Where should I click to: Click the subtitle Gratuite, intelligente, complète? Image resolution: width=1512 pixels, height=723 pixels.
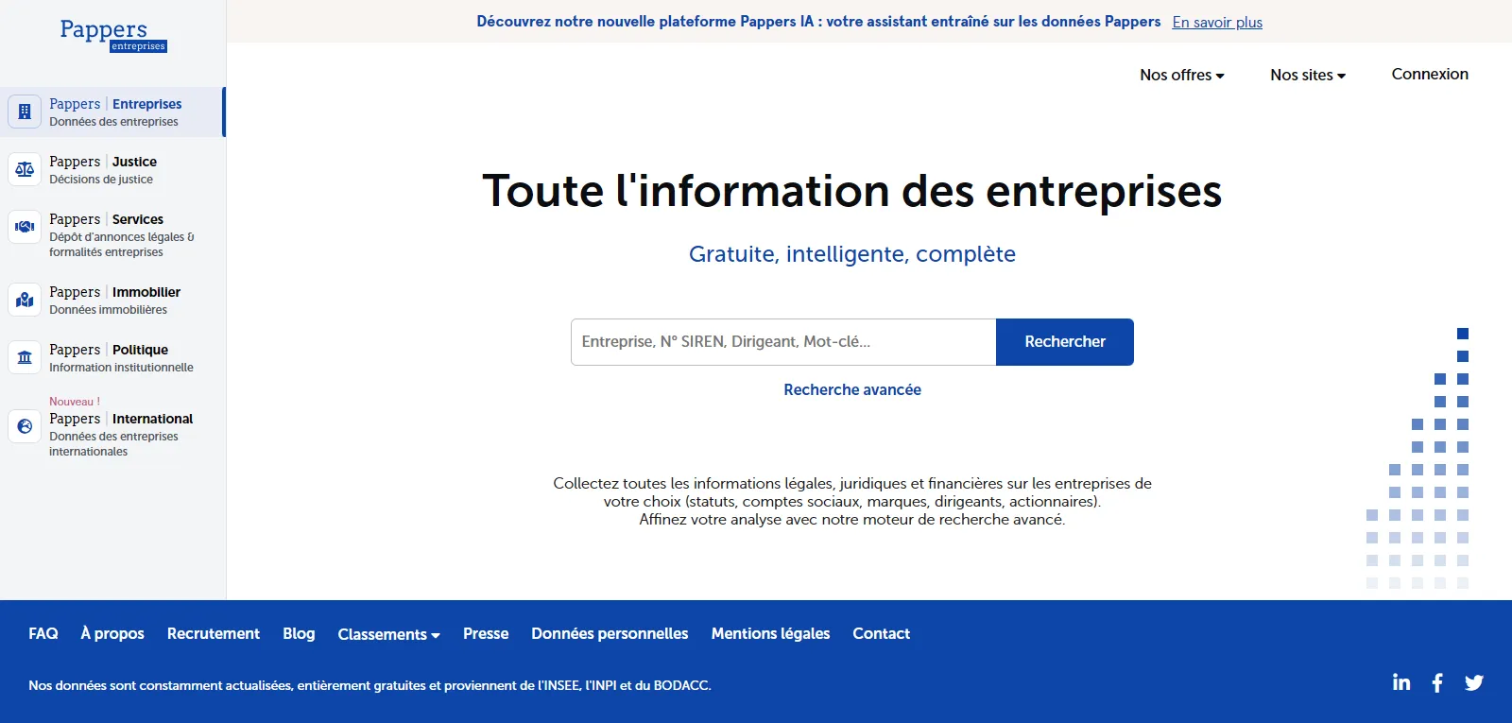click(x=852, y=254)
